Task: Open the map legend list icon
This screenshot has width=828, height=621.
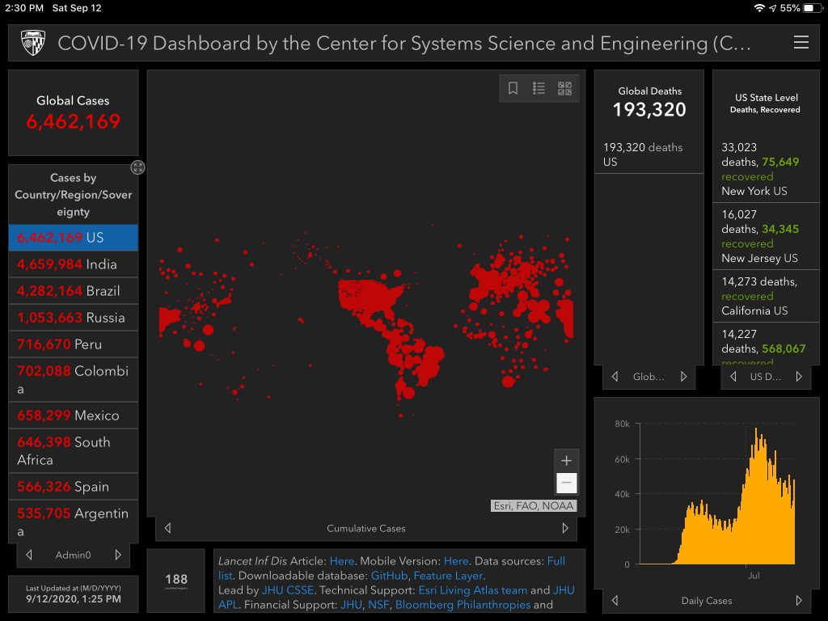Action: [x=539, y=89]
